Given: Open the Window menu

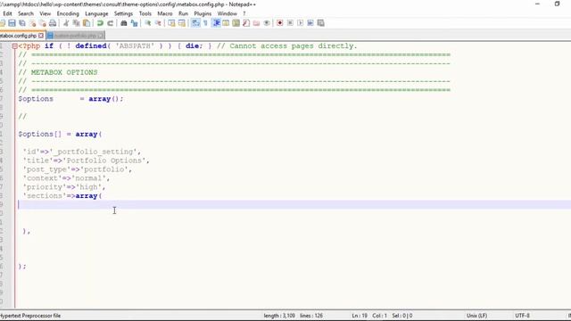Looking at the screenshot, I should click(227, 13).
